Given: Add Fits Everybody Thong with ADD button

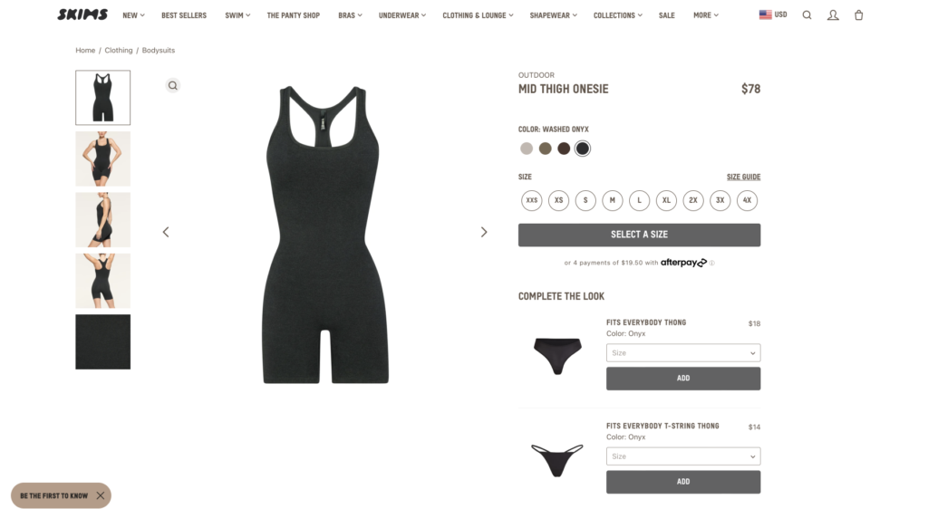Looking at the screenshot, I should point(683,379).
